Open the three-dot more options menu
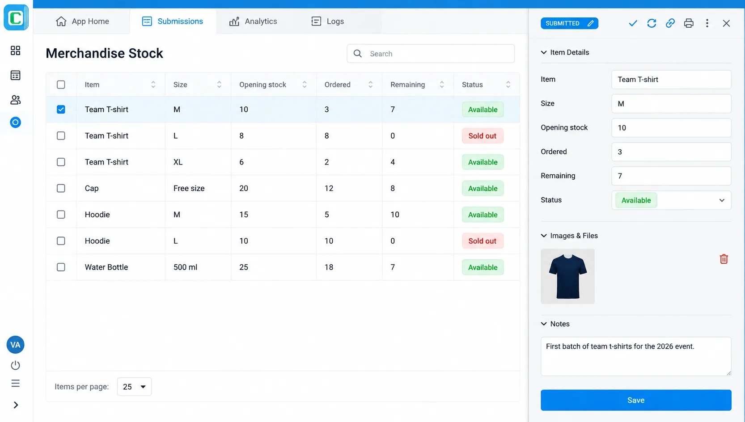 (707, 23)
